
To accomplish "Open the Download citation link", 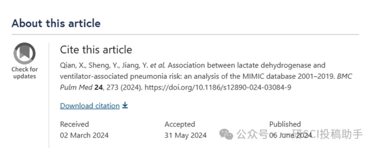I will point(90,105).
